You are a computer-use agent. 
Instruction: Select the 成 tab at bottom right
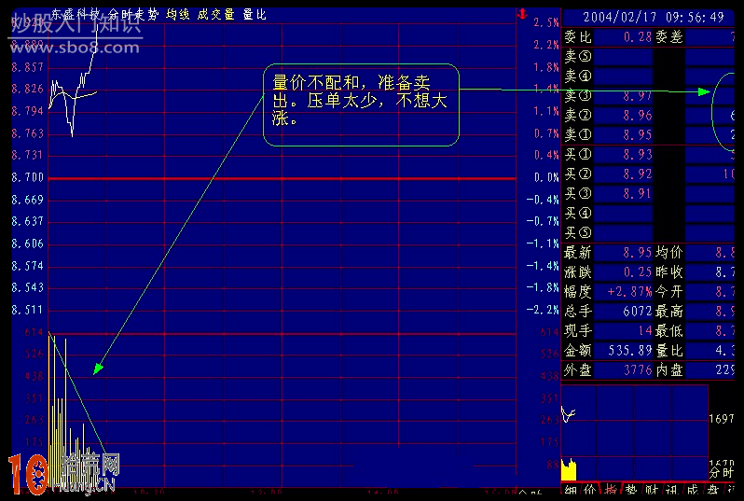(x=692, y=491)
